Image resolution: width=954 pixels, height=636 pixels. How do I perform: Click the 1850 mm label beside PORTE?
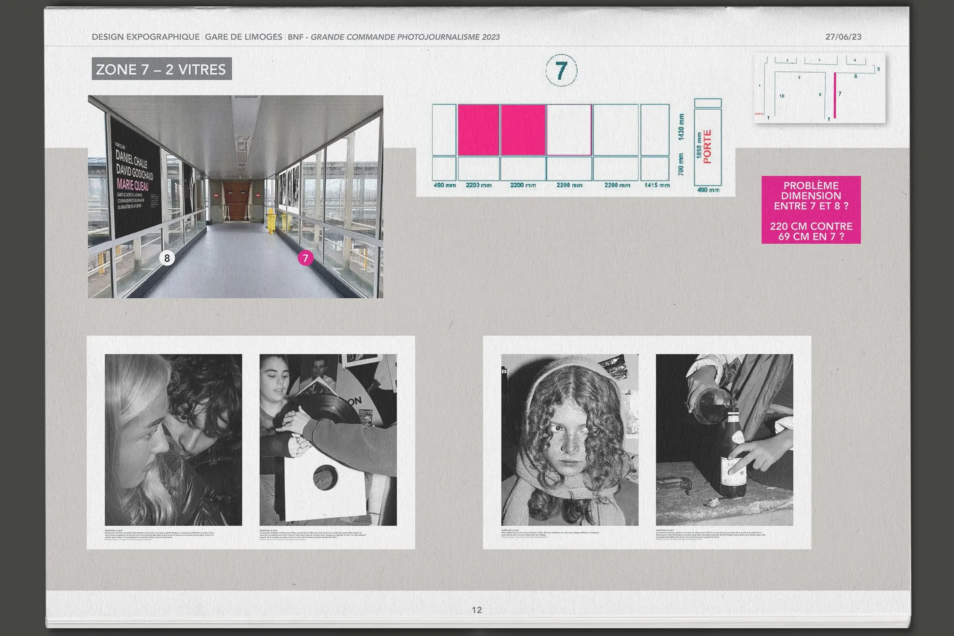pyautogui.click(x=699, y=146)
